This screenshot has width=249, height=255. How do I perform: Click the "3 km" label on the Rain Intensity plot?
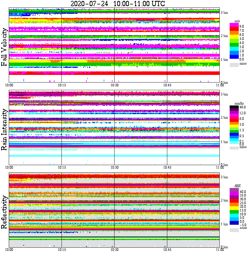tap(224, 94)
